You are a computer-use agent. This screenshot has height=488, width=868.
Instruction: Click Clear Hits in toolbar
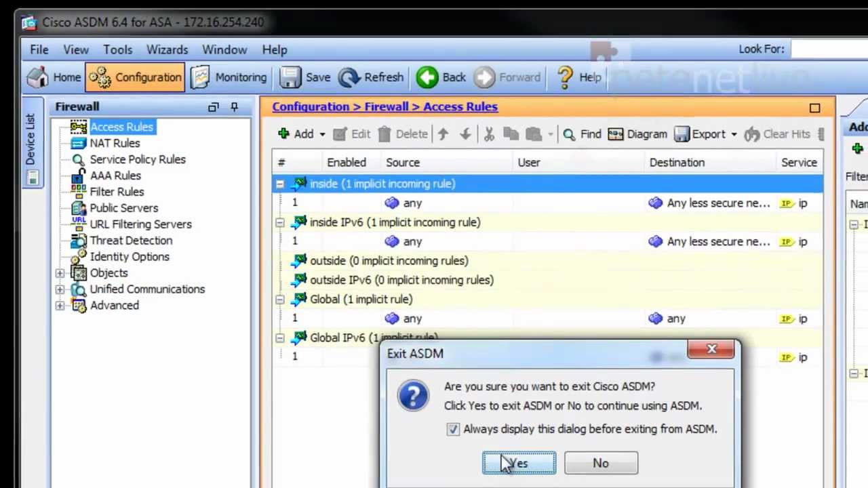778,134
